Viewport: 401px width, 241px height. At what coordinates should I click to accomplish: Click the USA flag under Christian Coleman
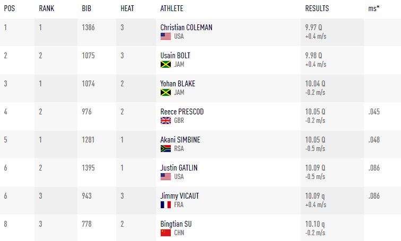point(165,37)
